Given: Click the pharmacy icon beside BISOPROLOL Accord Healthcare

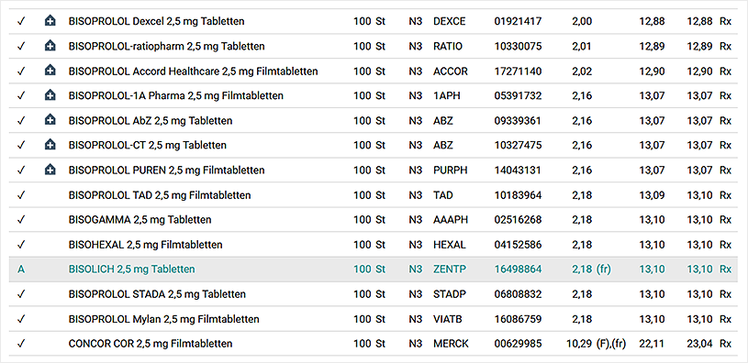Looking at the screenshot, I should pyautogui.click(x=50, y=71).
